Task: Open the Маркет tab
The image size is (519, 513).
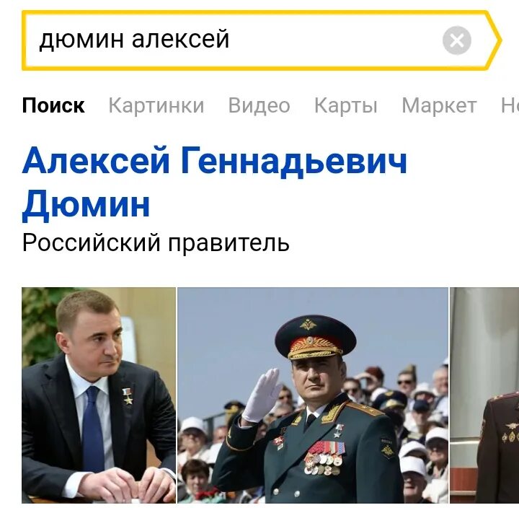Action: (x=439, y=105)
